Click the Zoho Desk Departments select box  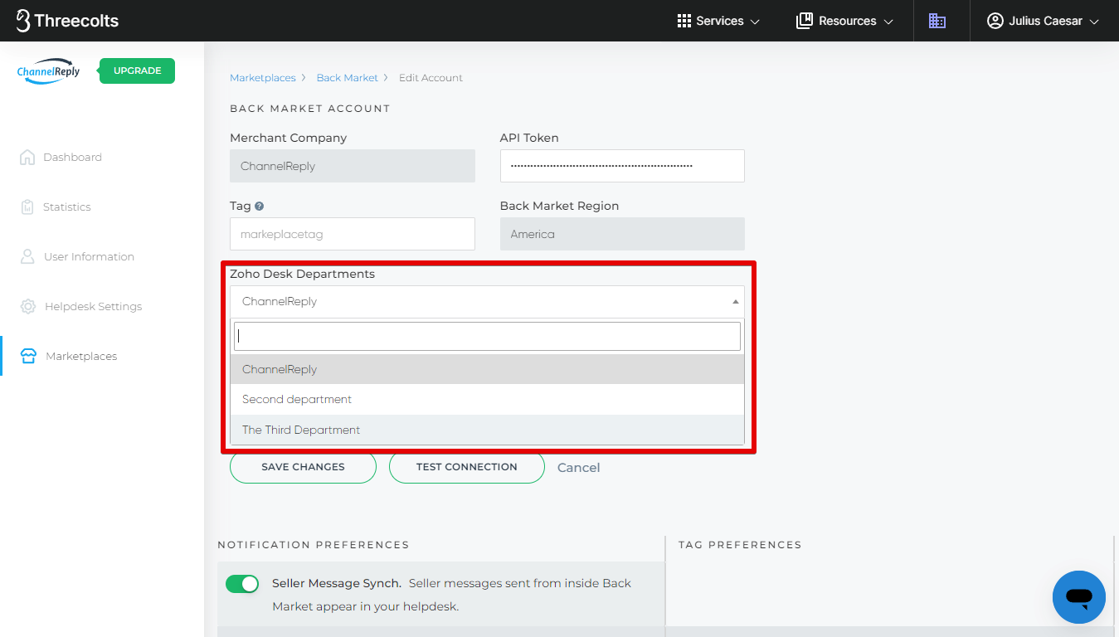tap(487, 302)
